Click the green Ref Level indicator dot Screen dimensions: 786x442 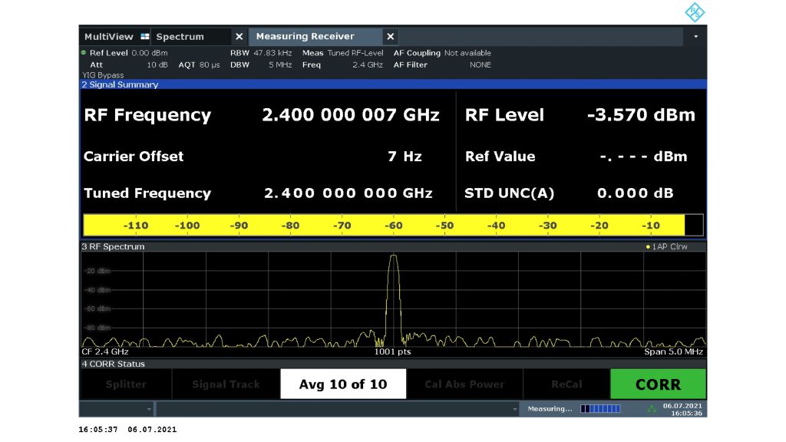[84, 53]
